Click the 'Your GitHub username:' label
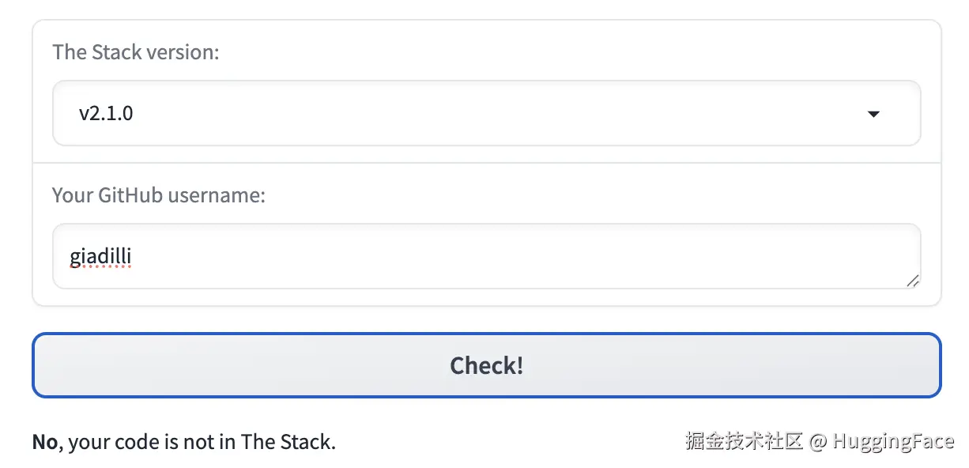This screenshot has width=969, height=468. point(158,195)
